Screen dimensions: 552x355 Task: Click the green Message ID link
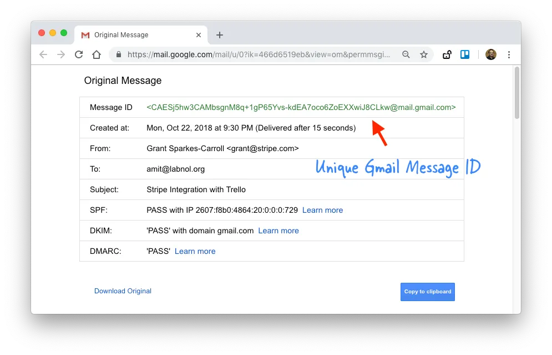coord(301,107)
